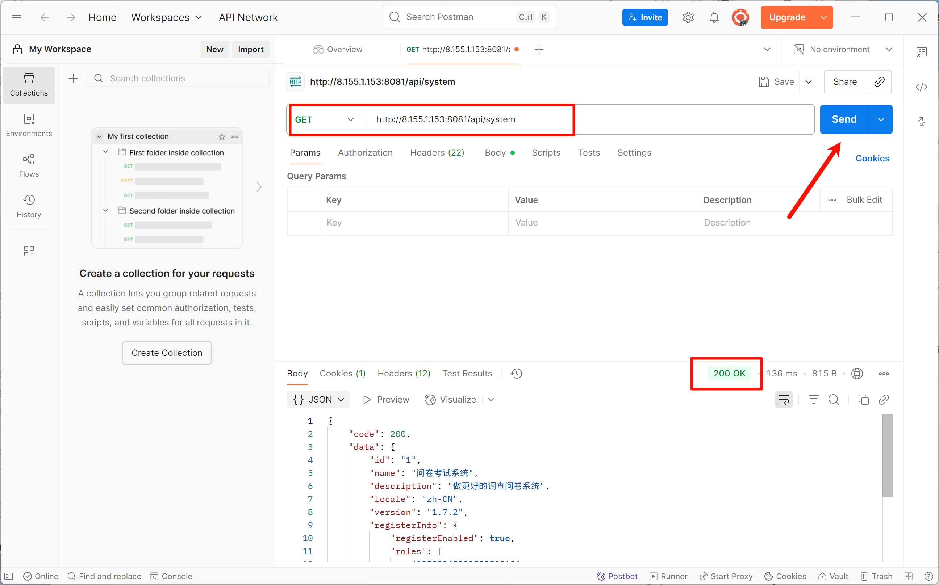Search the response body with the magnifier icon
The image size is (939, 585).
(x=834, y=400)
